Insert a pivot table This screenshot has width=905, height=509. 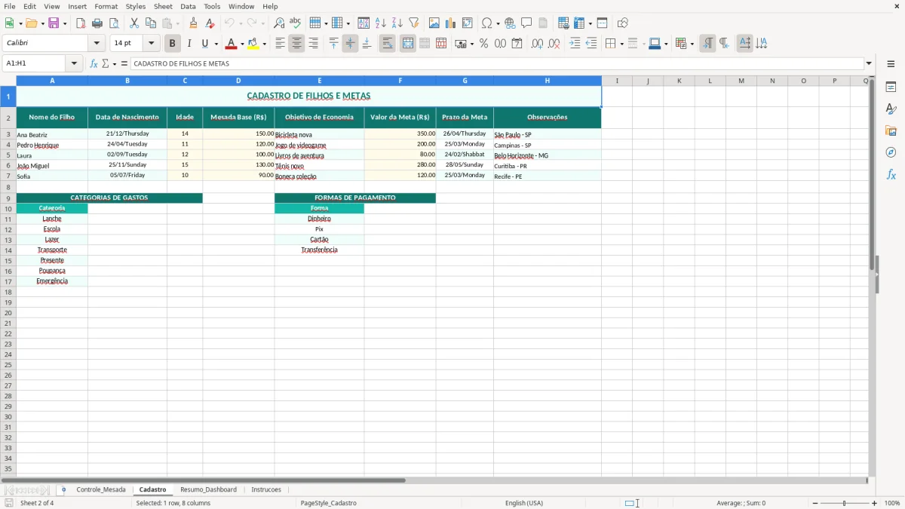tap(467, 23)
